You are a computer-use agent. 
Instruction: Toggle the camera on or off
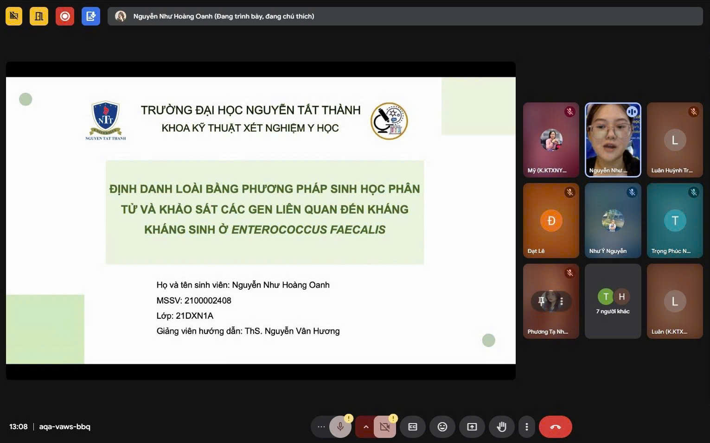tap(384, 427)
